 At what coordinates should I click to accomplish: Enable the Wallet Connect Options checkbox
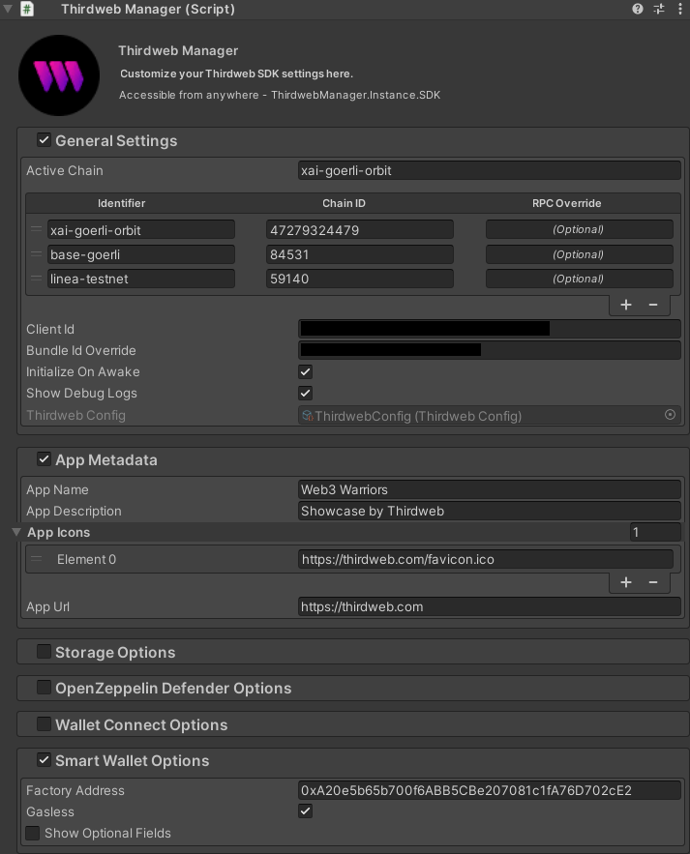(x=45, y=723)
